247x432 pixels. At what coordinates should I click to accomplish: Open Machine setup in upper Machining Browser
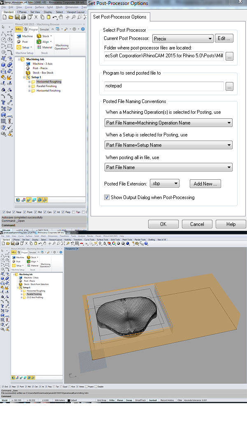point(25,36)
